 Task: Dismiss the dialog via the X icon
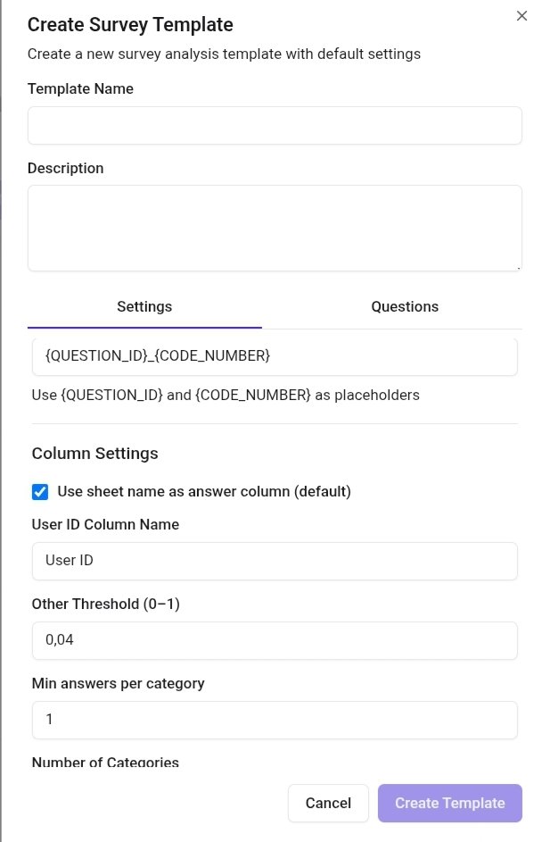point(521,15)
